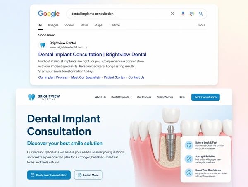The image size is (248, 187).
Task: Click the Book Your Consultation button
Action: coord(49,175)
